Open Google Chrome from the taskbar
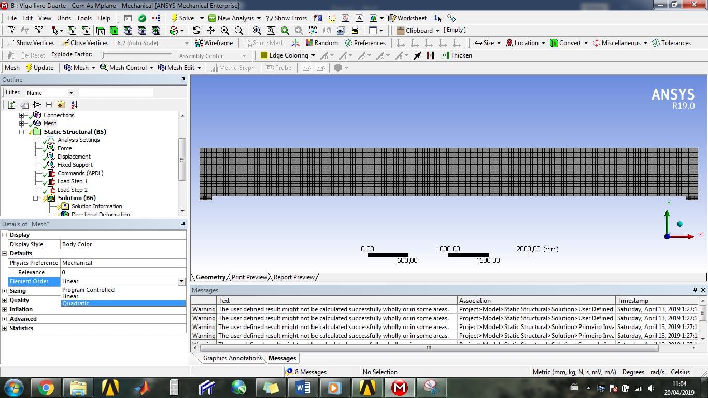Screen dimensions: 708x398 coord(46,388)
